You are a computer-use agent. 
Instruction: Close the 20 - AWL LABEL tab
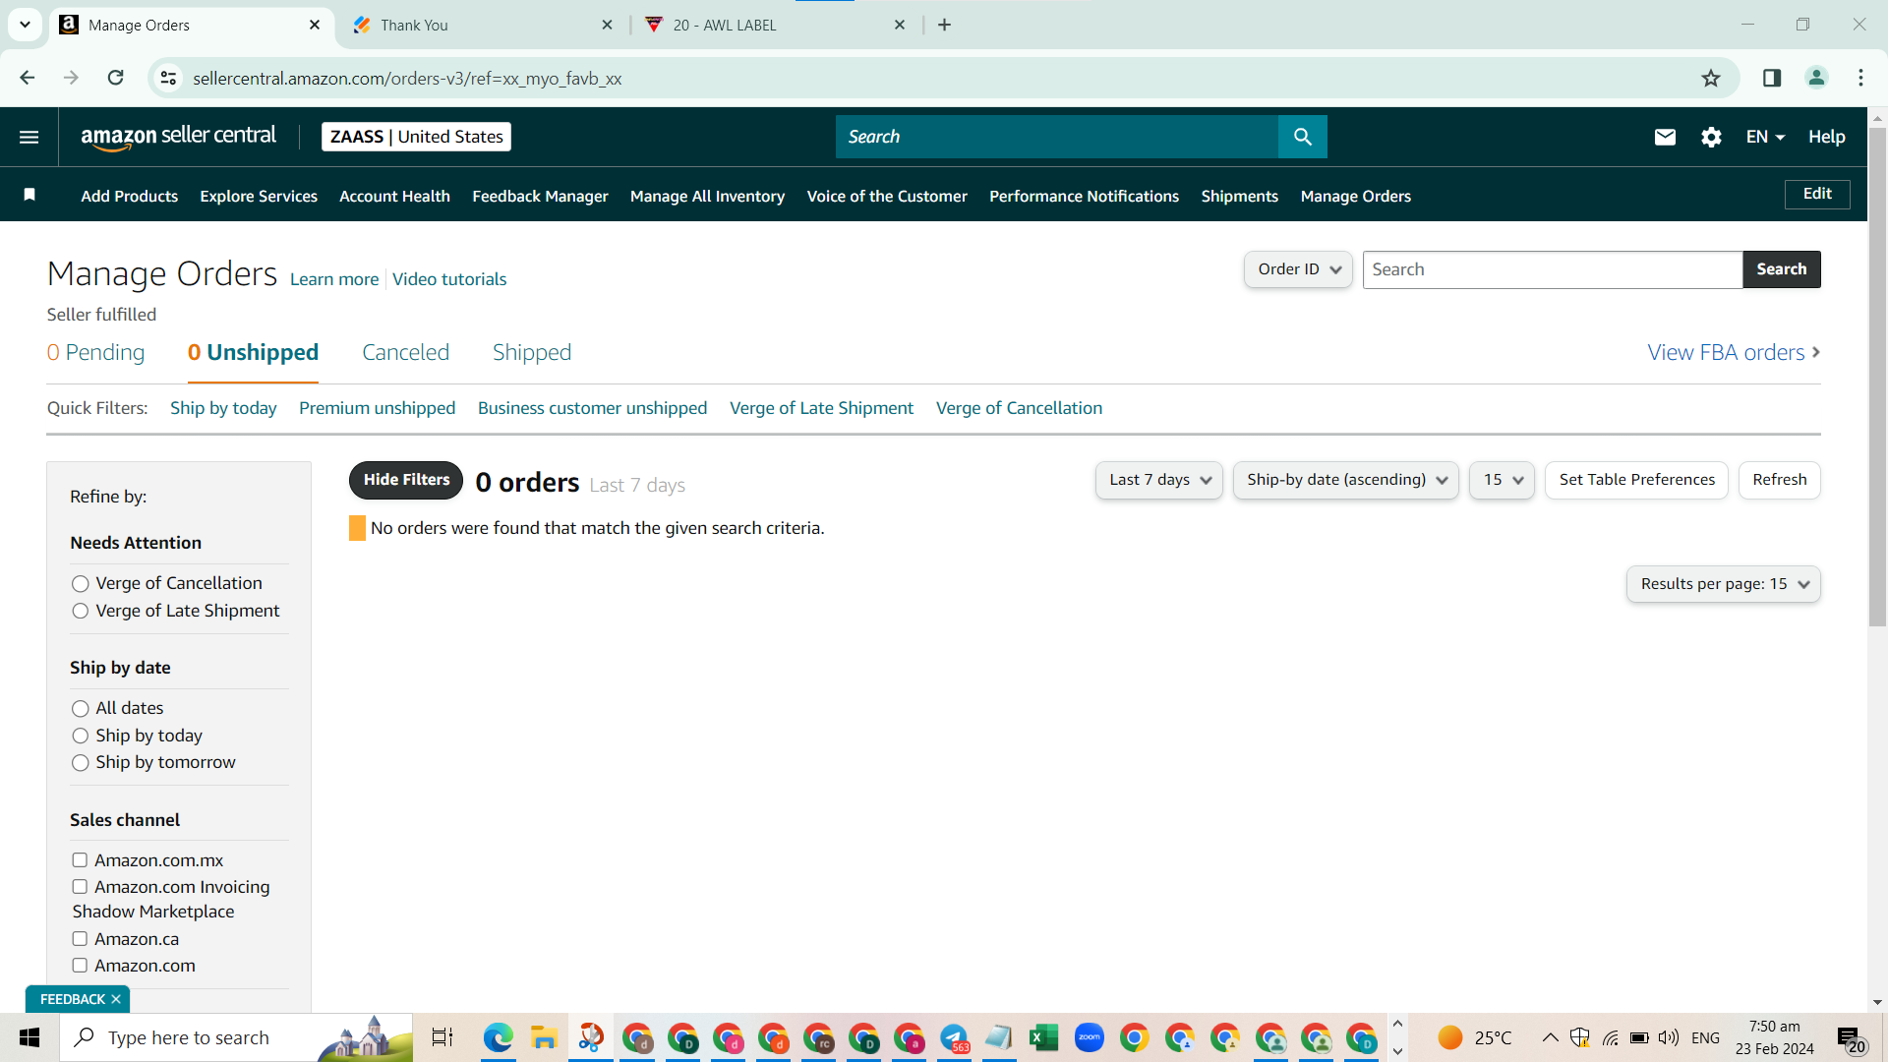pyautogui.click(x=900, y=25)
